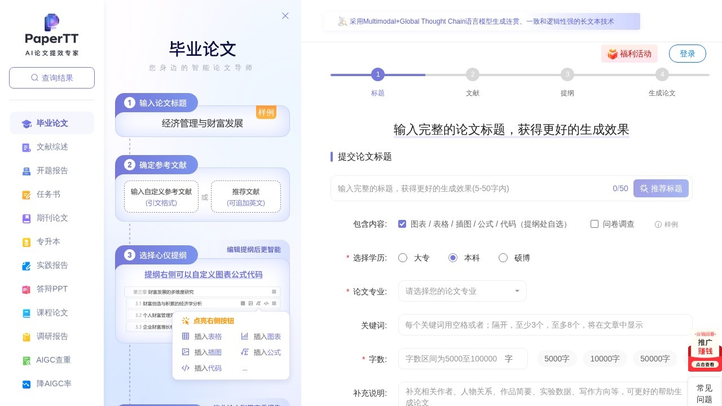Screen dimensions: 722x406
Task: Click the 推荐标题 button
Action: click(x=661, y=188)
